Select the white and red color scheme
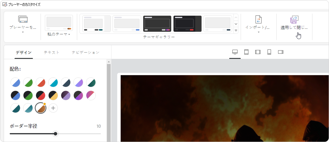Image resolution: width=329 pixels, height=142 pixels. click(41, 82)
